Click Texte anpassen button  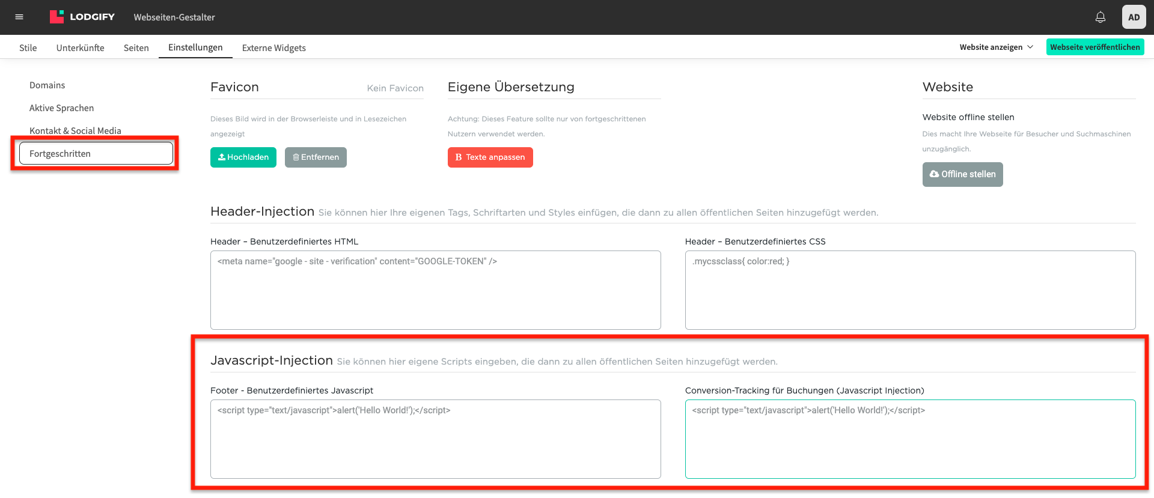pos(490,157)
